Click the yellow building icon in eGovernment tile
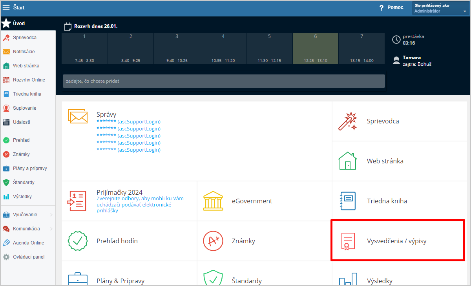This screenshot has height=286, width=471. (x=213, y=201)
